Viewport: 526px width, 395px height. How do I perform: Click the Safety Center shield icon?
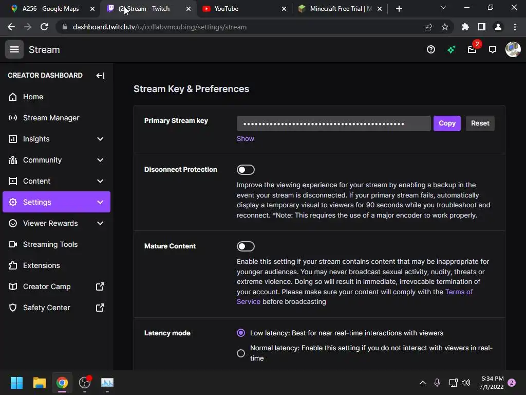coord(13,308)
